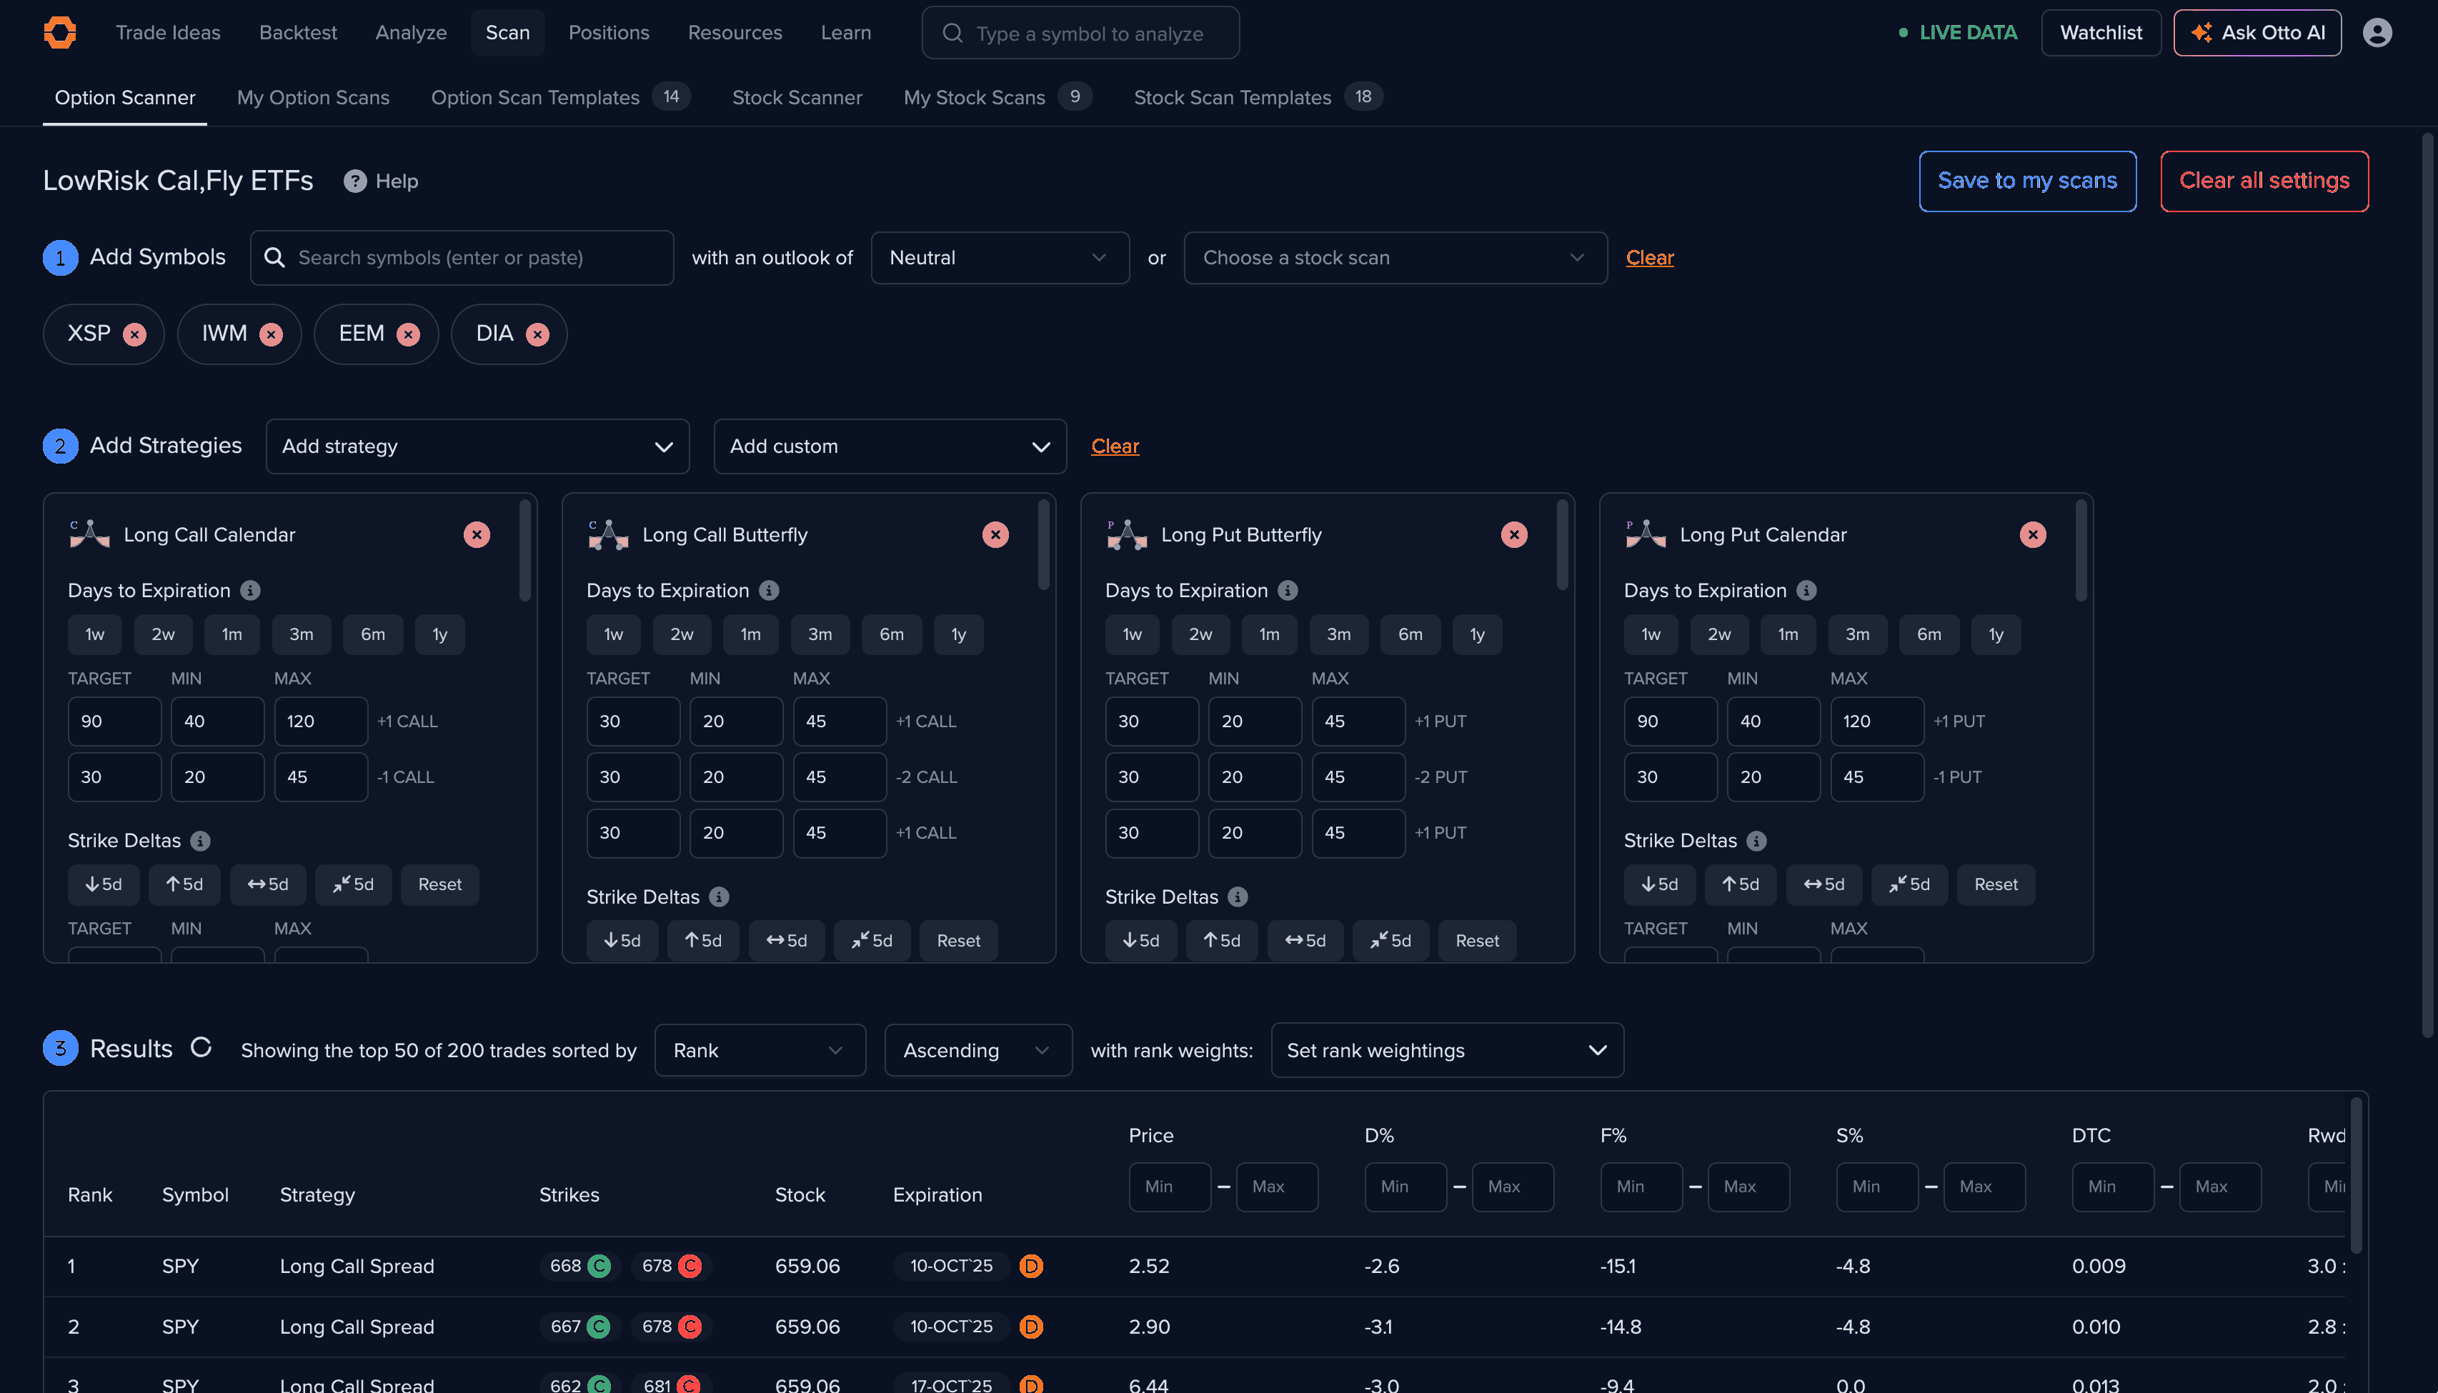Remove the Long Put Calendar strategy card
The image size is (2438, 1393).
(2032, 535)
